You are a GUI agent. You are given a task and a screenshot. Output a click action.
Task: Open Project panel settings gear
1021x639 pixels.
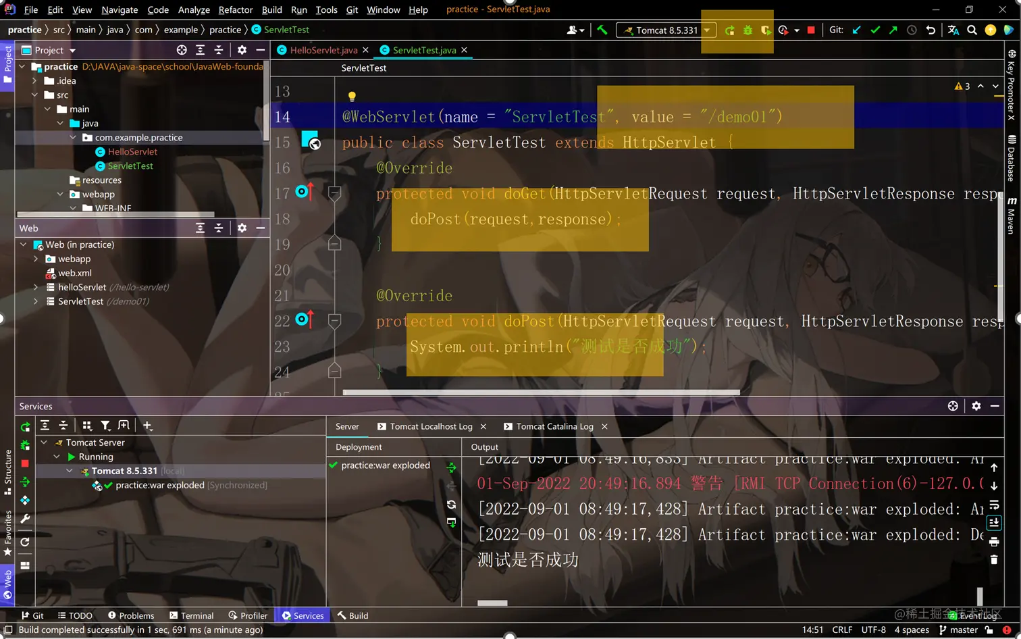(x=242, y=50)
